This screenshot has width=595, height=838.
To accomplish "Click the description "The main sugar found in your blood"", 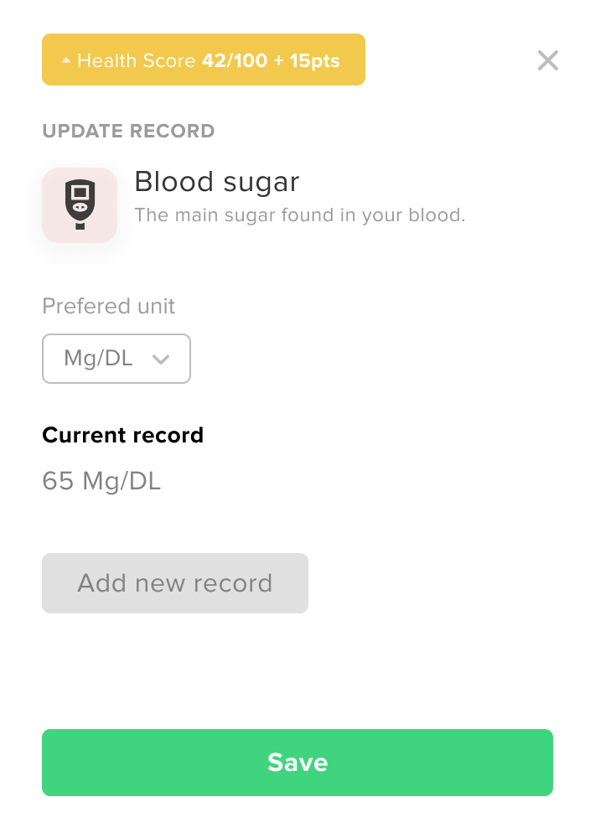I will (x=300, y=215).
